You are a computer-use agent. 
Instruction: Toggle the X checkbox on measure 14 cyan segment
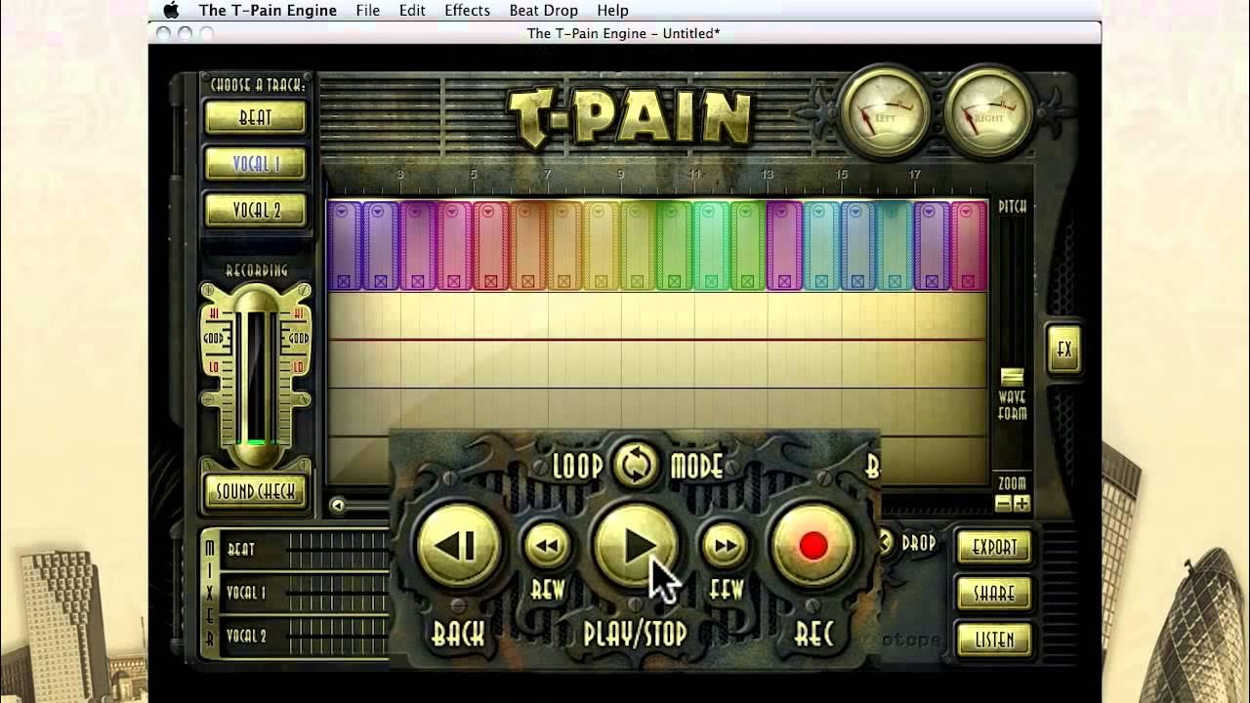click(822, 281)
